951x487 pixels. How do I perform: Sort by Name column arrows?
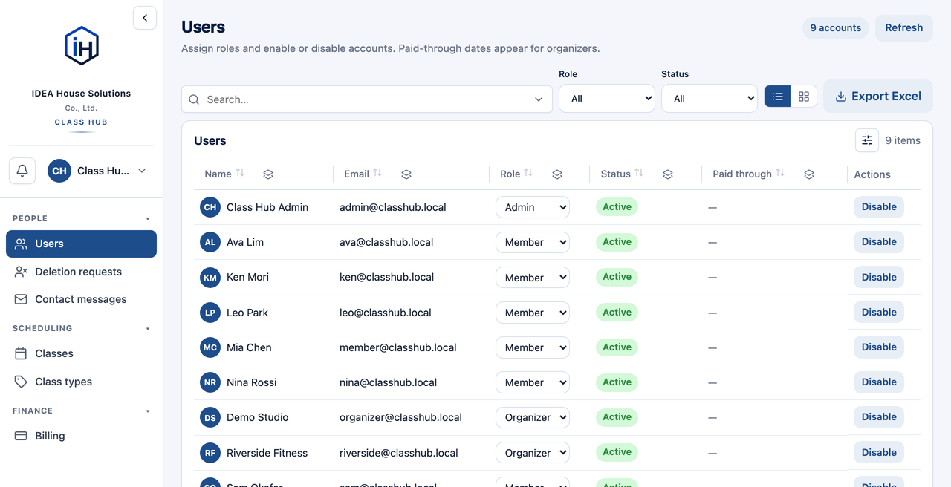coord(240,173)
